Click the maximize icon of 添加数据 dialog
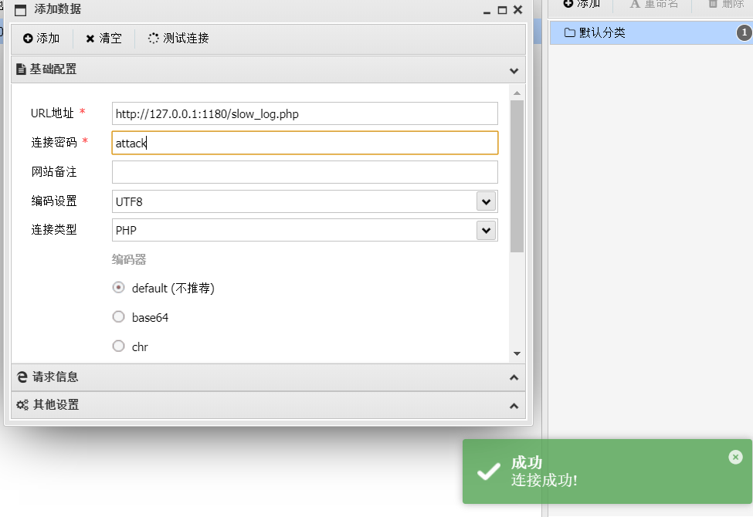This screenshot has height=517, width=753. coord(502,10)
